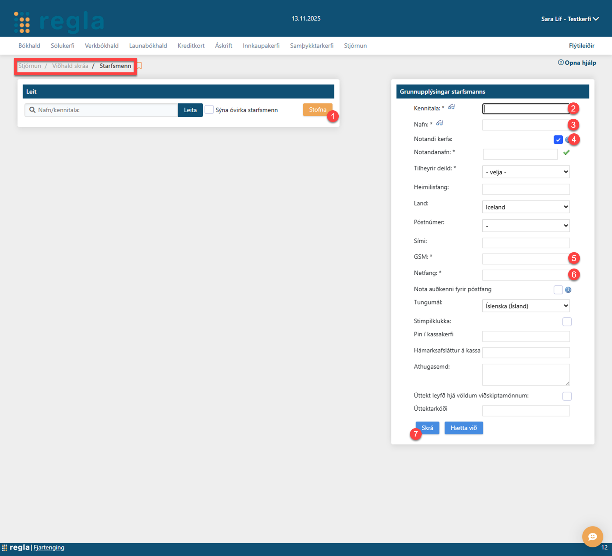Check the Stimpilklukka checkbox

point(566,321)
